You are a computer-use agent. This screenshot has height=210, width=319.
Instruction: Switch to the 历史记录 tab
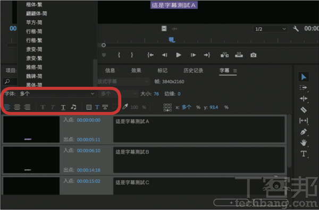(194, 71)
